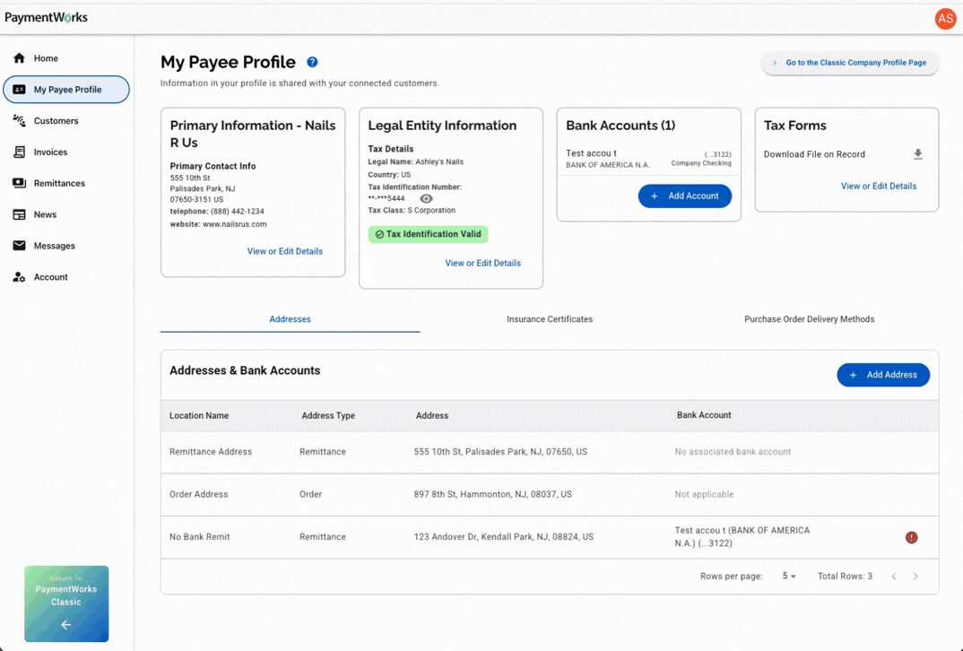
Task: Click the Add Address button
Action: click(x=883, y=375)
